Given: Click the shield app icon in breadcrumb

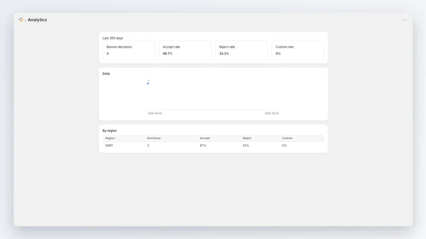Looking at the screenshot, I should click(x=21, y=20).
